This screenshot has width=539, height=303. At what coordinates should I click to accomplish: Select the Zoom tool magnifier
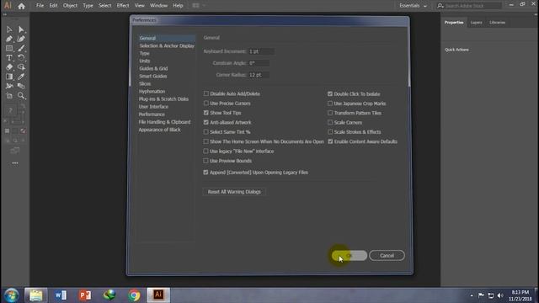[x=21, y=96]
